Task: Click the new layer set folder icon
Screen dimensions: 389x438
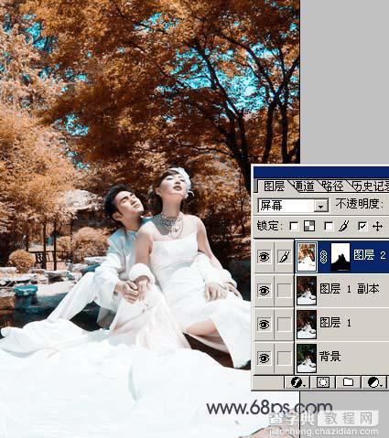Action: [348, 382]
